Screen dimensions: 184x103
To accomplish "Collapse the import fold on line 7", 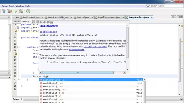I will pyautogui.click(x=18, y=28).
